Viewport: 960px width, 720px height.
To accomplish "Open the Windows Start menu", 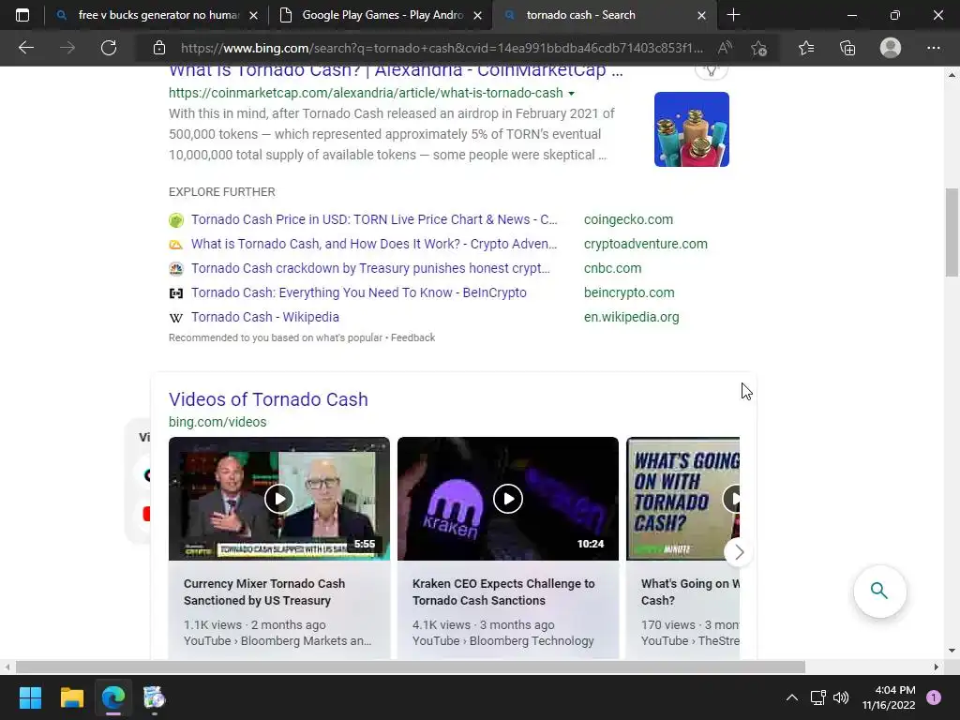I will [x=30, y=697].
